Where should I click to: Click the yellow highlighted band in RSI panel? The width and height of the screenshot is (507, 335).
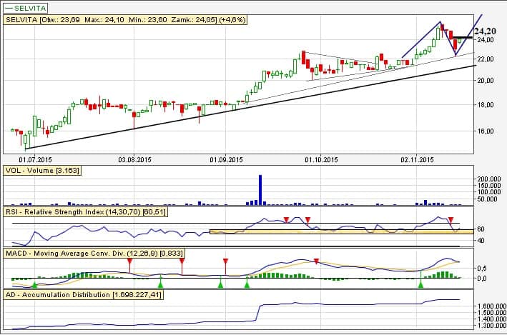click(x=336, y=232)
